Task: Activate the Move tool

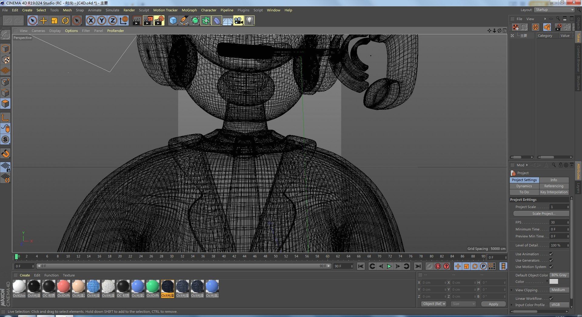Action: pyautogui.click(x=43, y=21)
